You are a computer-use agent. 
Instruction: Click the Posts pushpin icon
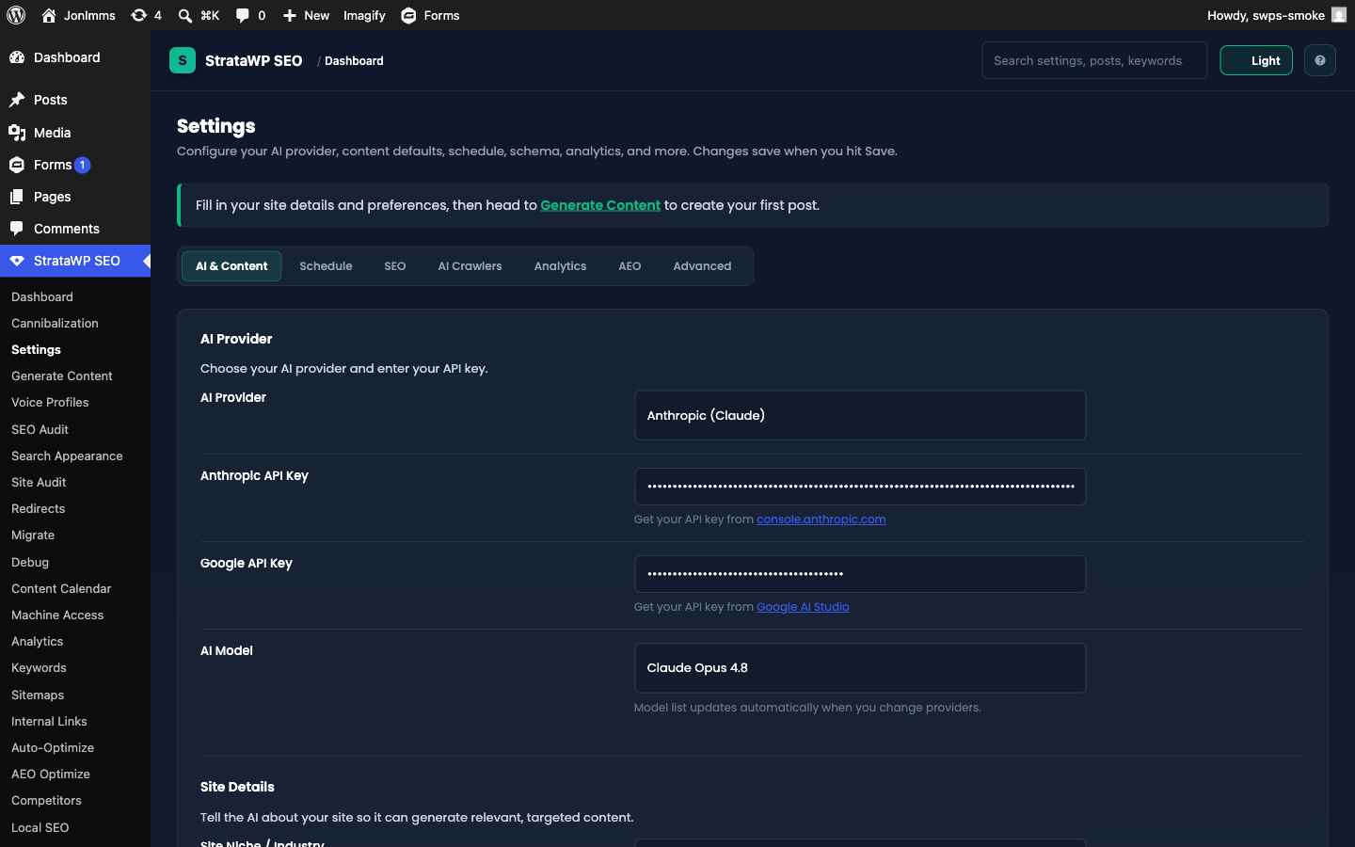17,100
